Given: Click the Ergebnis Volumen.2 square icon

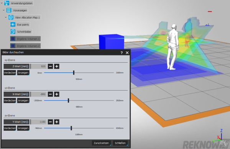Looking at the screenshot, I should [13, 46].
